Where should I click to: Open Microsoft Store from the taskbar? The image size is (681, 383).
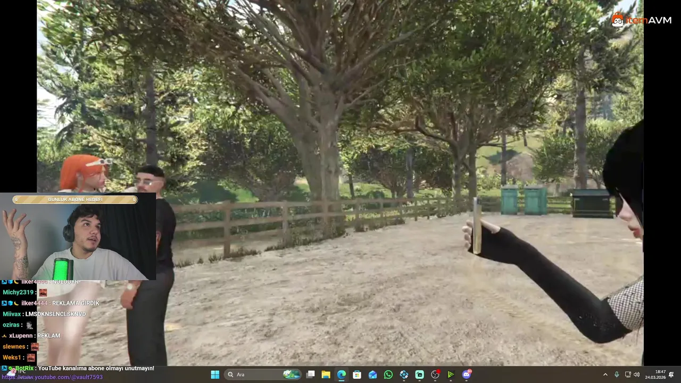(x=357, y=374)
